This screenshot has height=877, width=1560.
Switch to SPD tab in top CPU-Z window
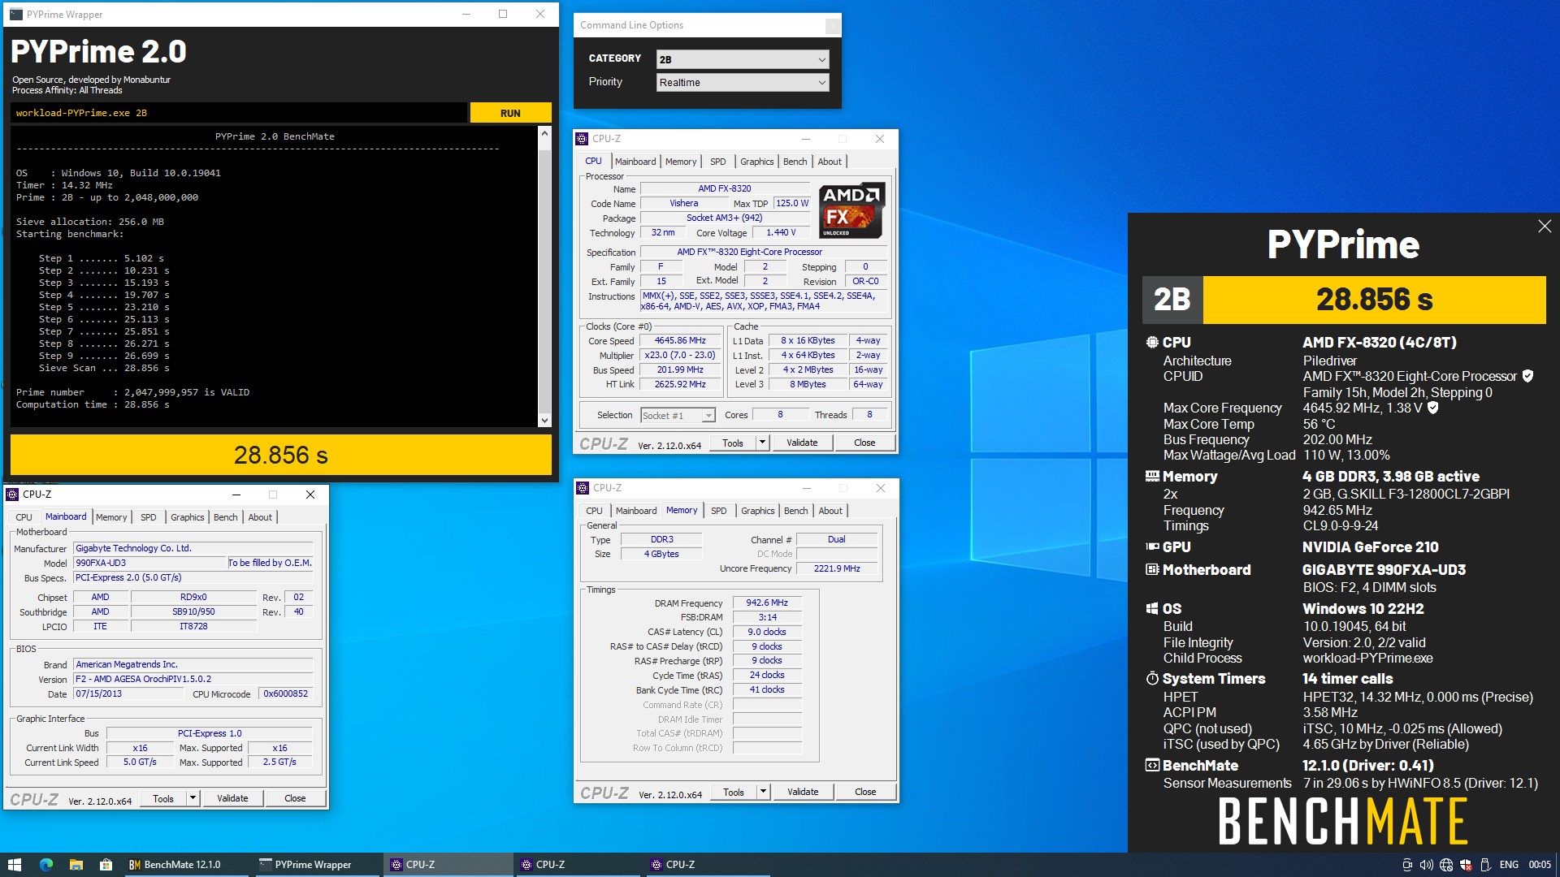pyautogui.click(x=718, y=162)
